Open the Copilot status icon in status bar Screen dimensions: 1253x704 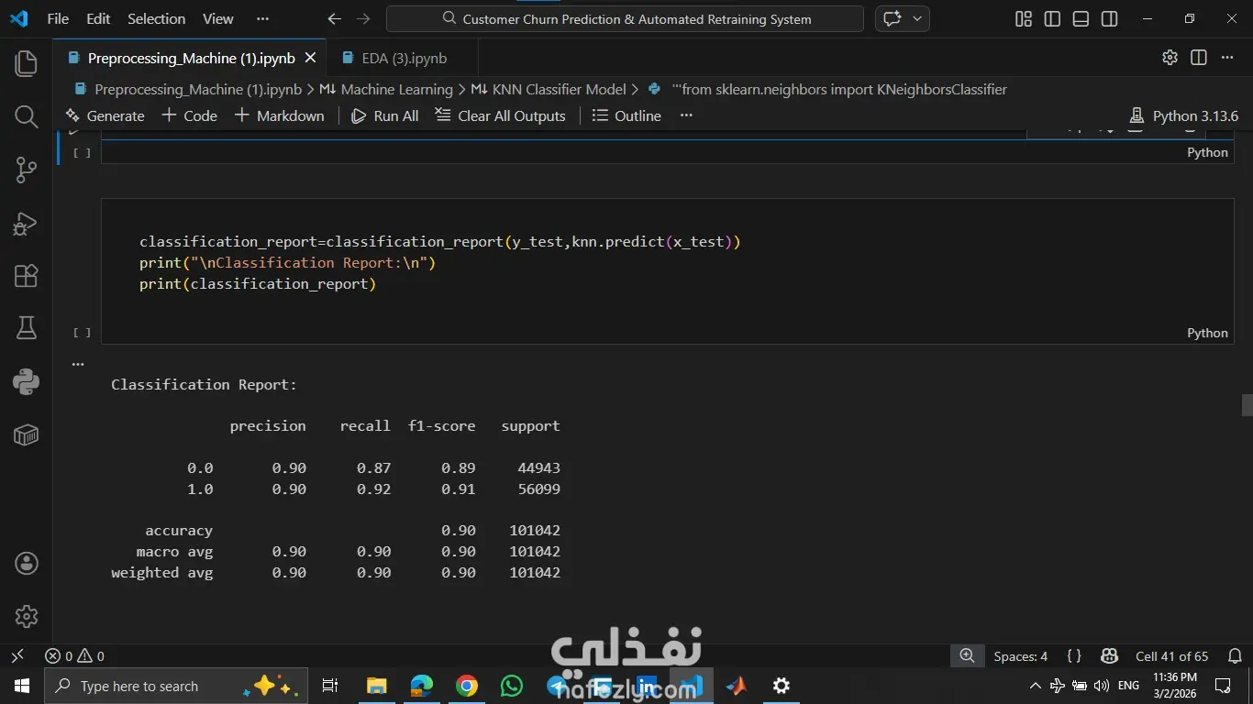(x=1109, y=656)
